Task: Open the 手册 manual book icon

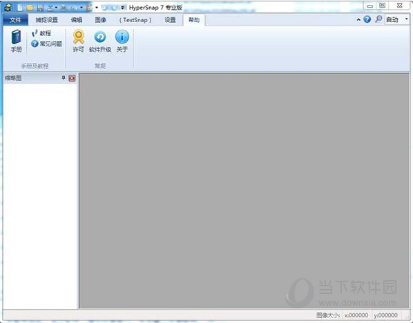Action: point(16,41)
